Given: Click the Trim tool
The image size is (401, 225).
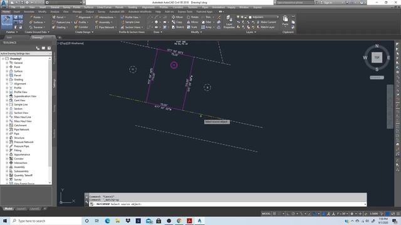Looking at the screenshot, I should [x=206, y=17].
